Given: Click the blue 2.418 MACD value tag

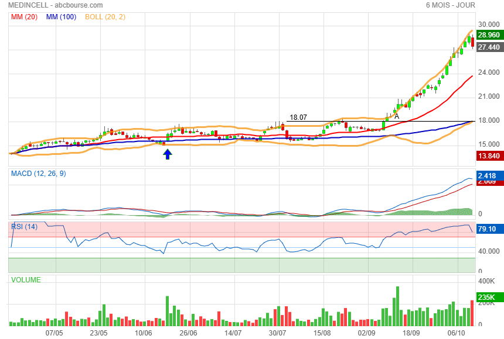Looking at the screenshot, I should (x=488, y=175).
